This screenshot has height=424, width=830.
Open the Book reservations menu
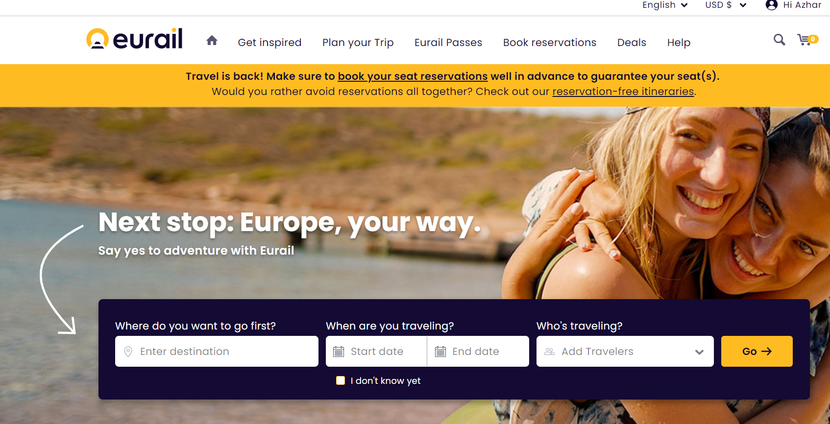tap(550, 43)
